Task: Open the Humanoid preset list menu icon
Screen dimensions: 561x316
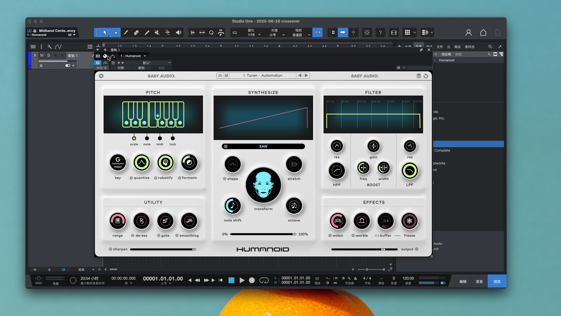Action: [220, 75]
